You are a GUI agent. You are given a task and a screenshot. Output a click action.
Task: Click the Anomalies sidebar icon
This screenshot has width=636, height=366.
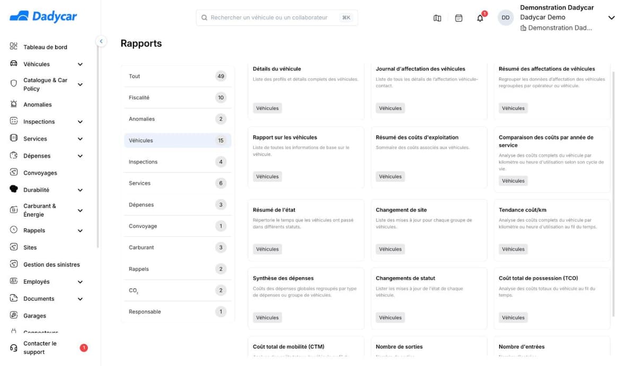click(x=14, y=104)
